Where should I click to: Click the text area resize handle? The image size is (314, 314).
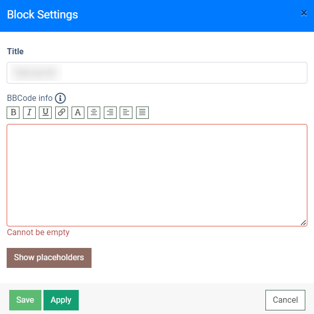point(303,223)
